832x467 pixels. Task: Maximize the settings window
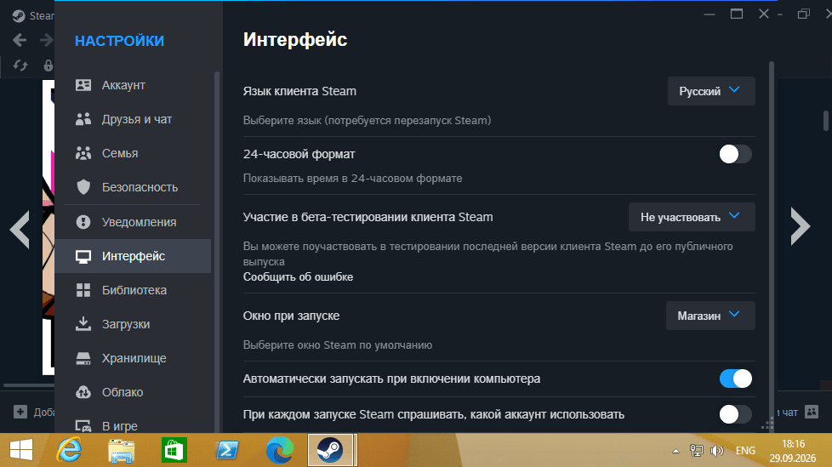pyautogui.click(x=737, y=14)
